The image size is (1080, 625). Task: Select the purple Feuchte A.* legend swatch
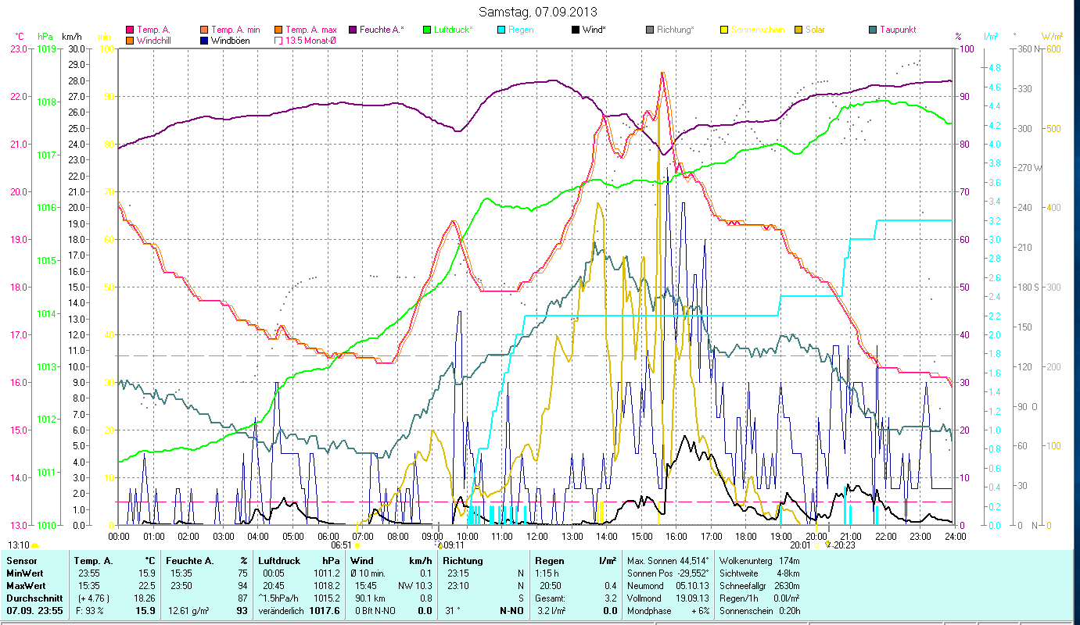click(x=352, y=30)
